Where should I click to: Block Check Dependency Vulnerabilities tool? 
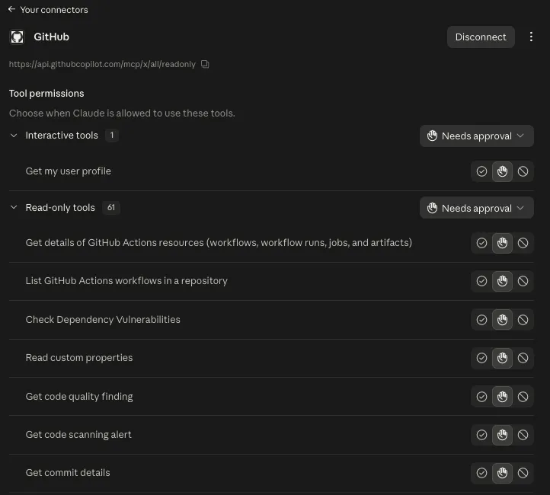(x=523, y=320)
